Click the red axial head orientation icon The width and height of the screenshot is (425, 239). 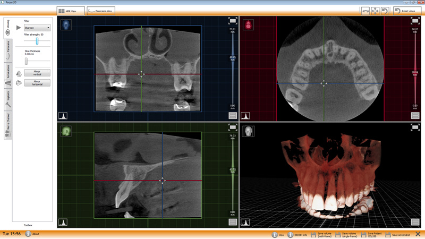[x=248, y=25]
